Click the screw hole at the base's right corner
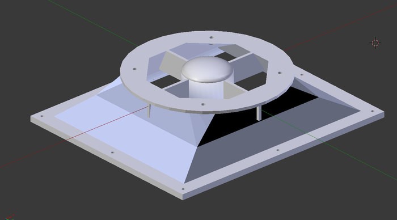This screenshot has width=397, height=220. 372,111
